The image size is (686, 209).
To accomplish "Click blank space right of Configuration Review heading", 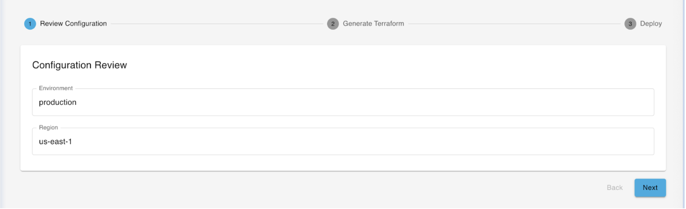I will (388, 65).
